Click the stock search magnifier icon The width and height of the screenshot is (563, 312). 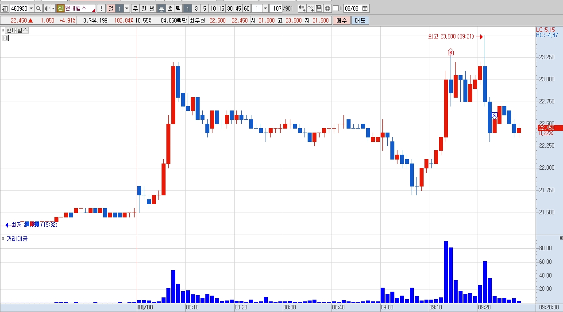pyautogui.click(x=38, y=8)
